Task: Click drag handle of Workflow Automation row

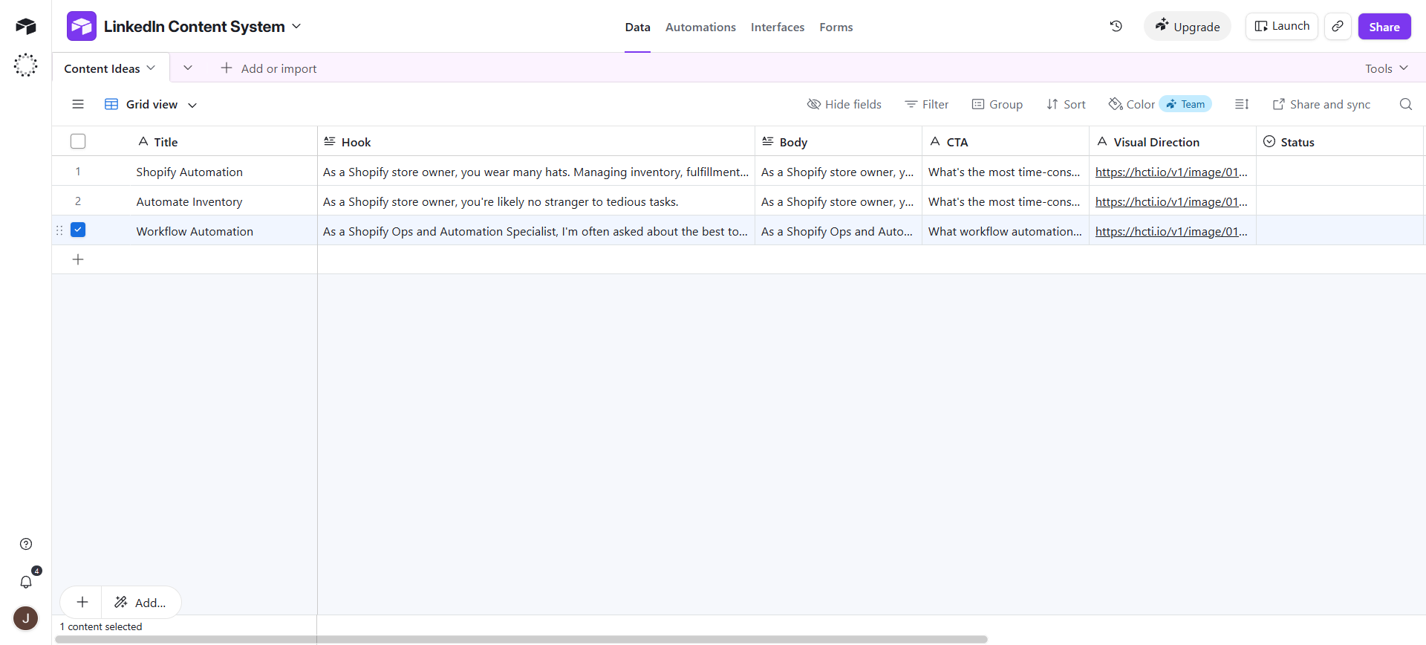Action: click(59, 230)
